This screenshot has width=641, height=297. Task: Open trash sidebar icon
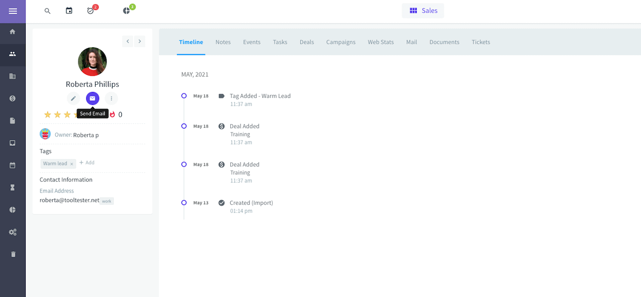pyautogui.click(x=13, y=254)
